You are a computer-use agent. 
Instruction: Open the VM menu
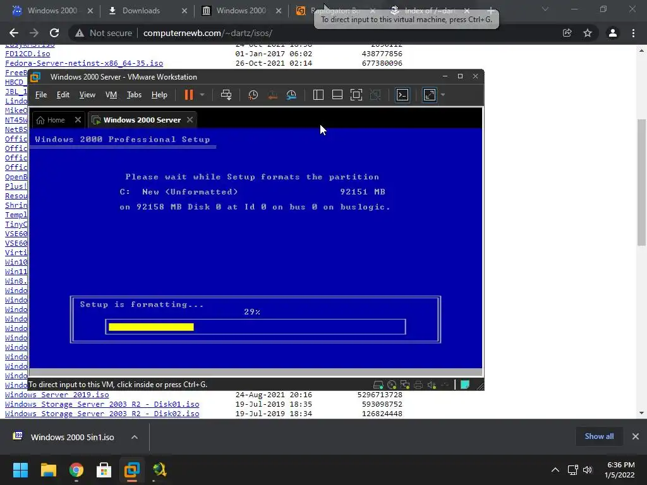111,95
